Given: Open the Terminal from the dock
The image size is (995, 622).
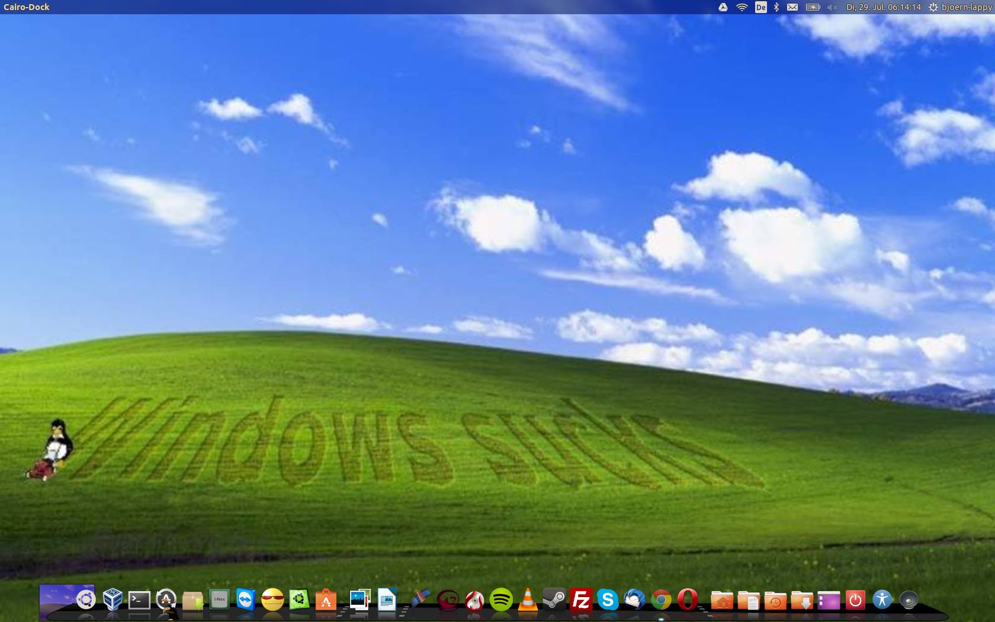Looking at the screenshot, I should point(139,600).
